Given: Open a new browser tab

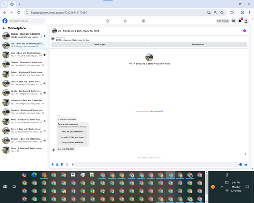Looking at the screenshot, I should (20, 4).
